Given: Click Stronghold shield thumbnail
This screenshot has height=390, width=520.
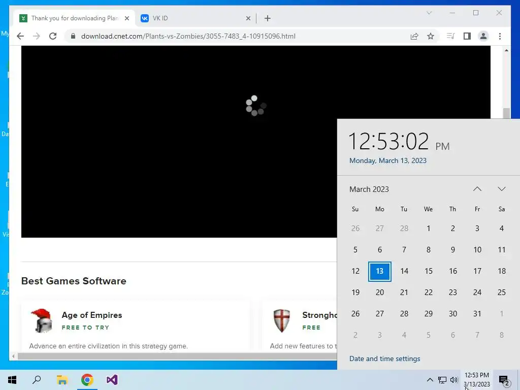Looking at the screenshot, I should point(282,321).
